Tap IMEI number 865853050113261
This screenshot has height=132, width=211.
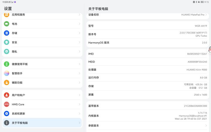[x=197, y=54]
